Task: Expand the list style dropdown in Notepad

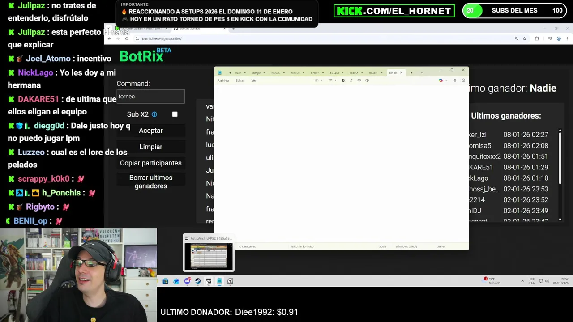Action: pyautogui.click(x=332, y=80)
